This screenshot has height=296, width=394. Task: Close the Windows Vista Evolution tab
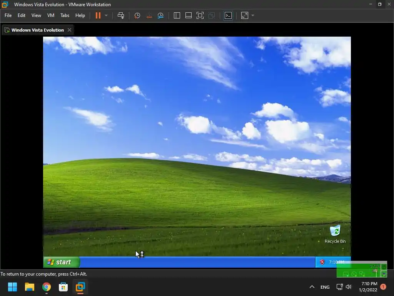(x=69, y=30)
